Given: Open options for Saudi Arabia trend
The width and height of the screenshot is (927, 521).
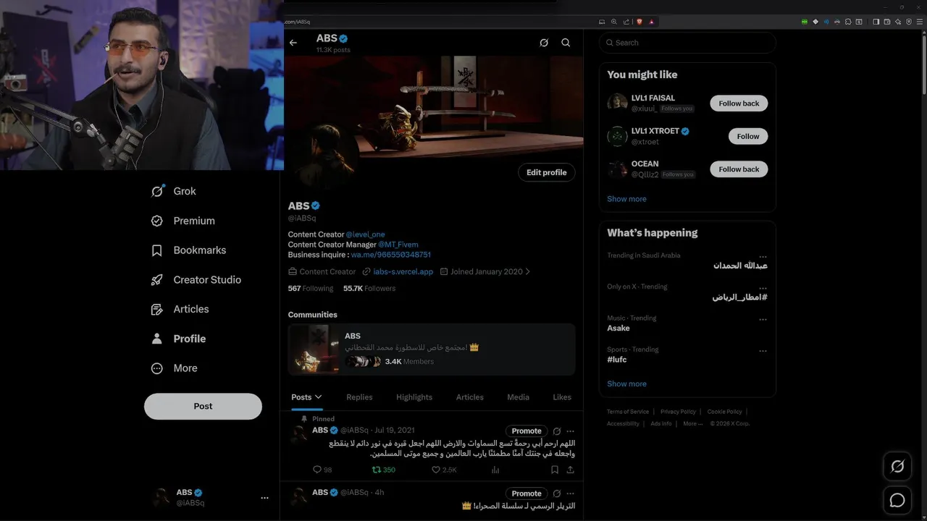Looking at the screenshot, I should [763, 256].
